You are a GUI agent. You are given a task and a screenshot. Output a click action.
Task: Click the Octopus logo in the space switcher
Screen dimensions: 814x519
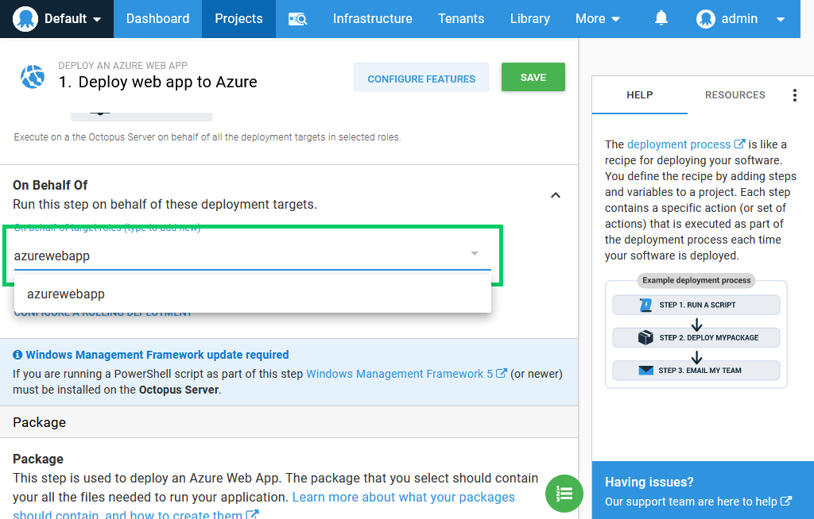(25, 19)
